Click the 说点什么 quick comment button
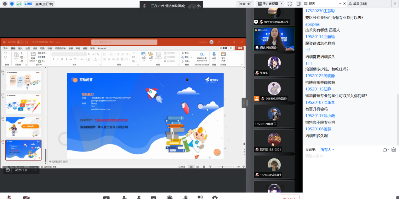 [x=22, y=170]
